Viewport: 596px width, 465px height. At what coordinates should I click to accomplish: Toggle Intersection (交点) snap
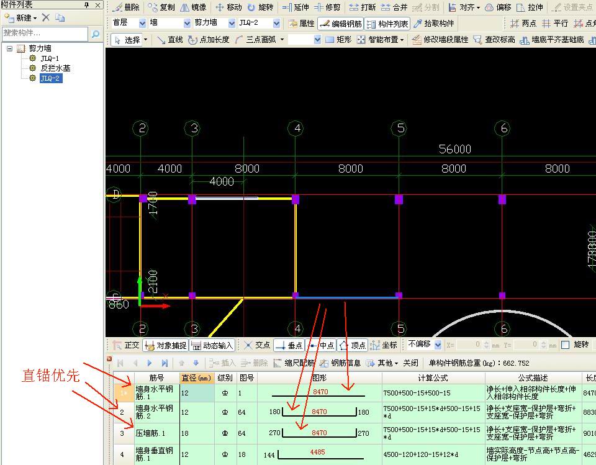click(257, 345)
